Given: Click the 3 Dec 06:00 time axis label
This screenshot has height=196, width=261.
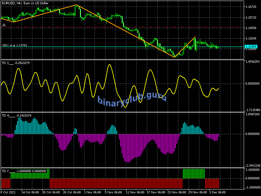Looking at the screenshot, I should click(217, 192).
